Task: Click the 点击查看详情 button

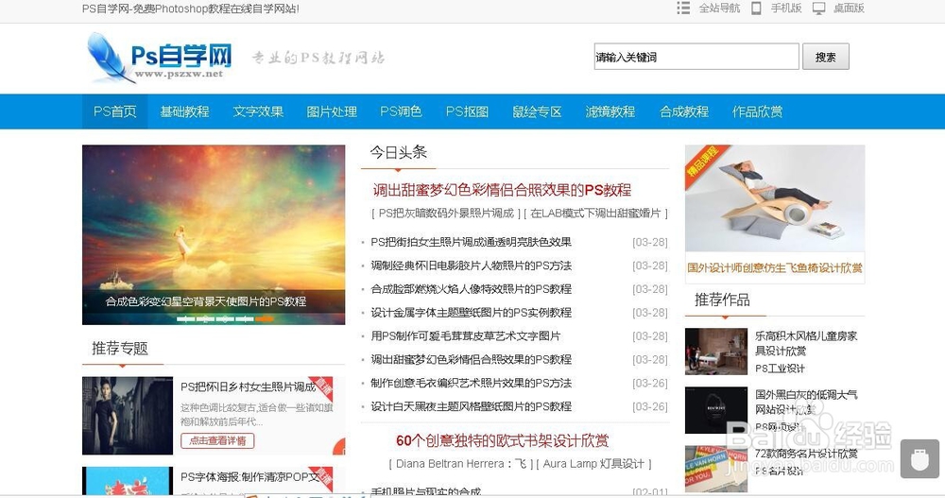Action: (x=217, y=440)
